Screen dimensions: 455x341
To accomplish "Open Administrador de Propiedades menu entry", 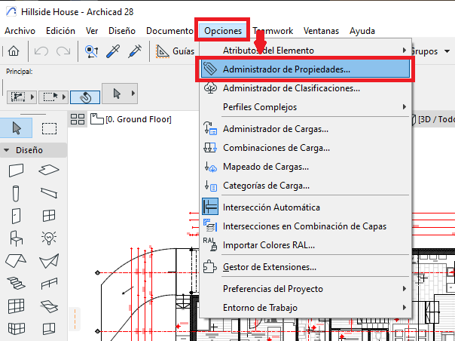I will pos(286,69).
